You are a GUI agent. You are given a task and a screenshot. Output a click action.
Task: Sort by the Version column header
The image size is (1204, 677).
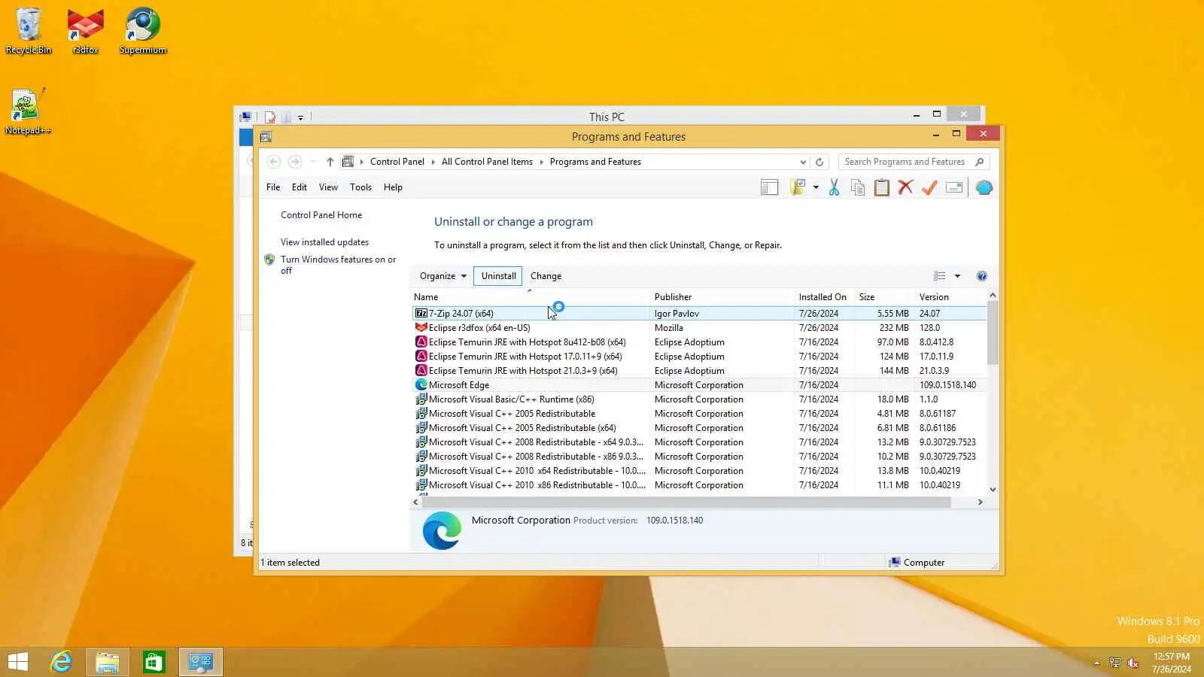(950, 297)
